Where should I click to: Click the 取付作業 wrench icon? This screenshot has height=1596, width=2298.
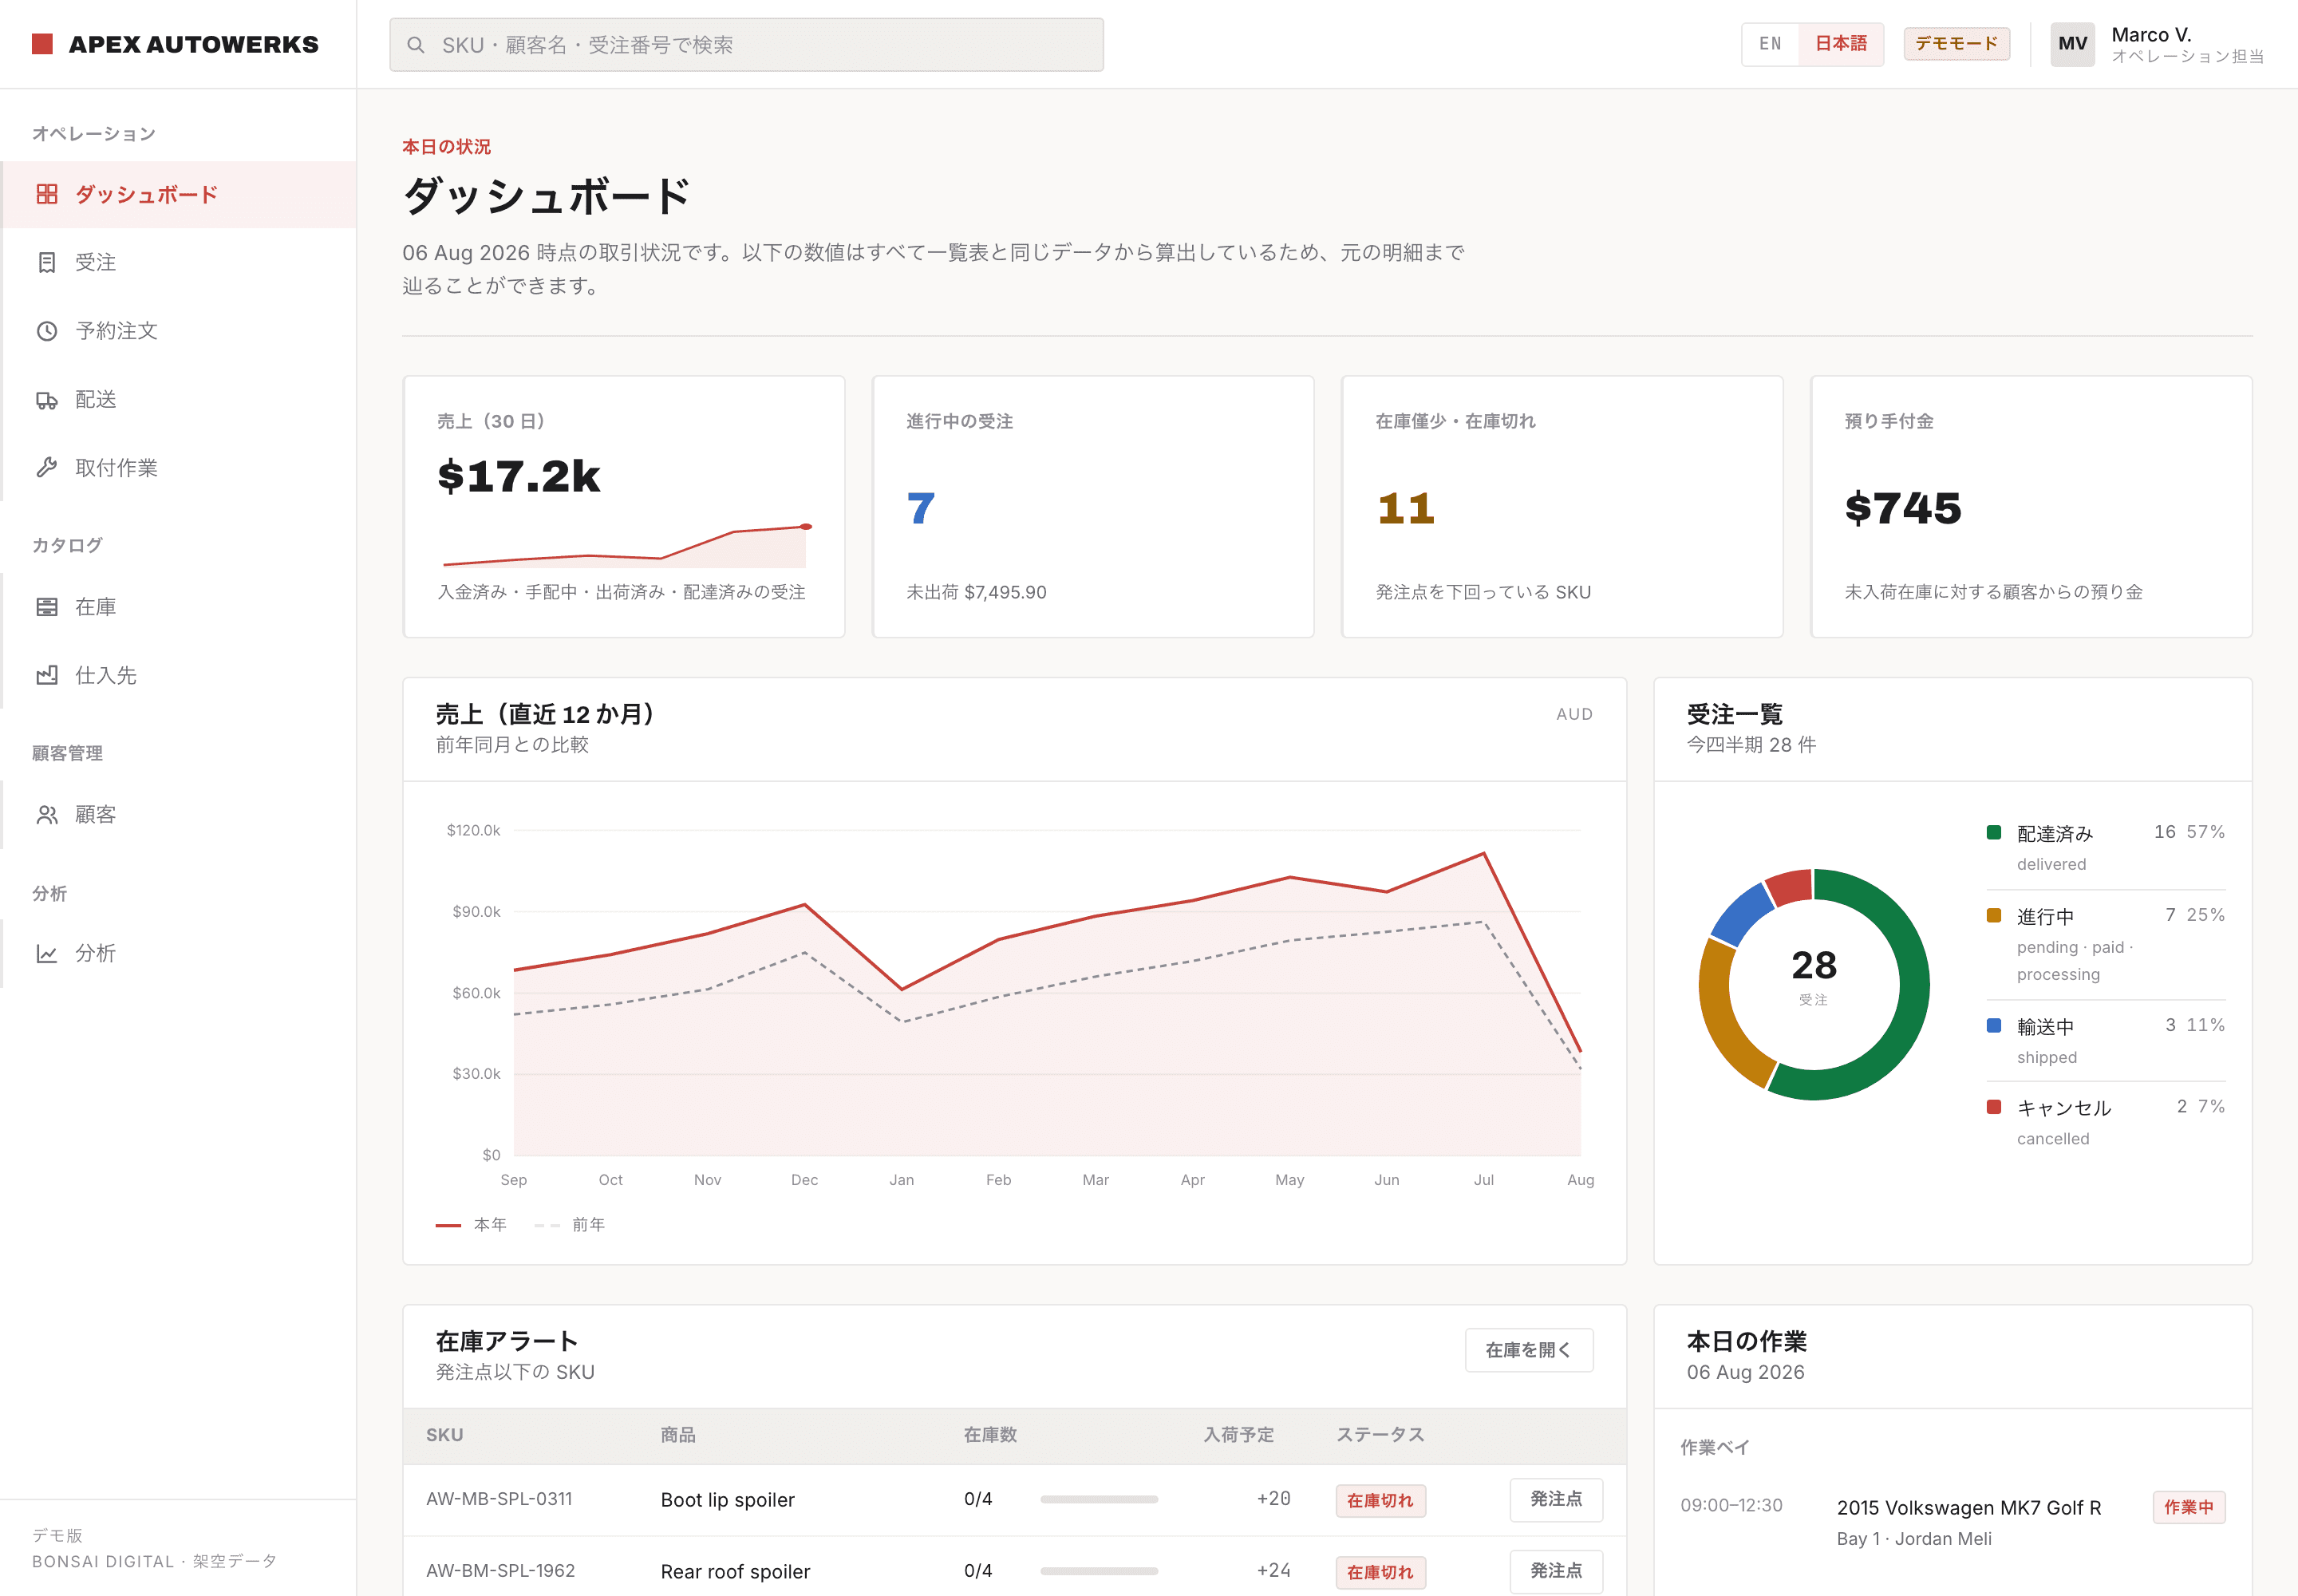pyautogui.click(x=47, y=468)
